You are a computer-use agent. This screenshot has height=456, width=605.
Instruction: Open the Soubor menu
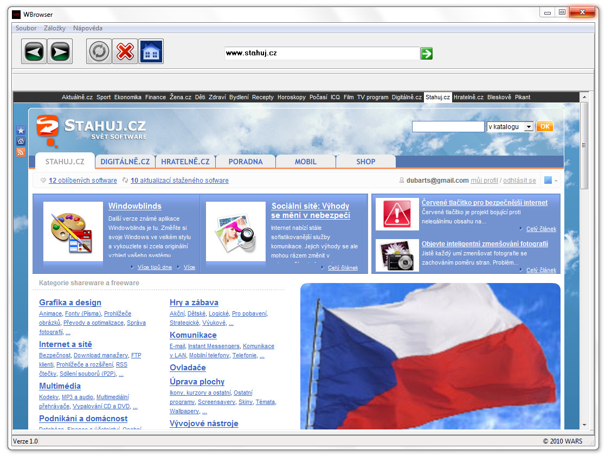(26, 28)
